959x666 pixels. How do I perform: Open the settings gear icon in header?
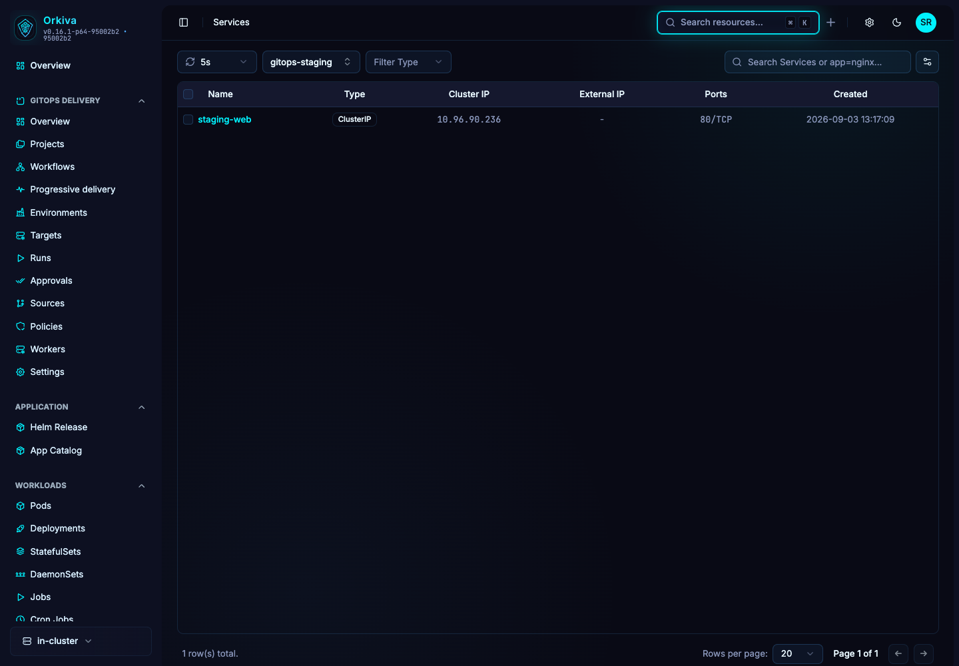[870, 23]
